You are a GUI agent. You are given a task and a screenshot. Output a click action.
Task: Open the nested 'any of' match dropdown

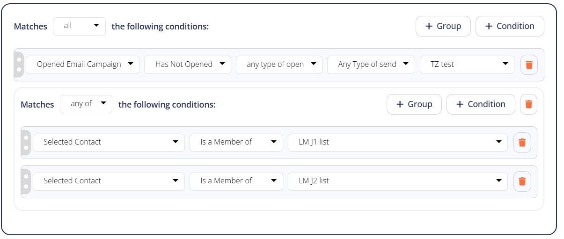(86, 104)
